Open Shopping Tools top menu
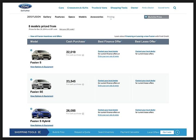 pyautogui.click(x=119, y=8)
